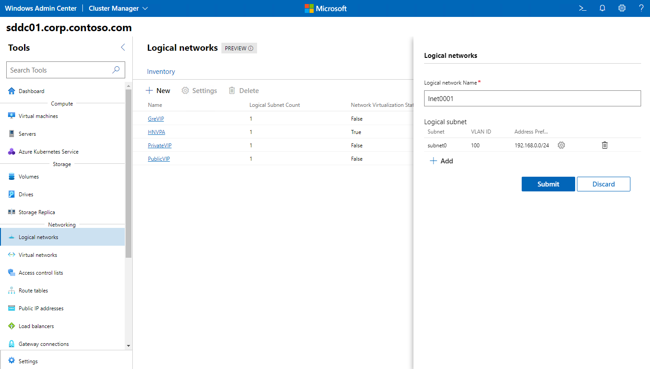
Task: Submit the logical network form
Action: (x=548, y=184)
